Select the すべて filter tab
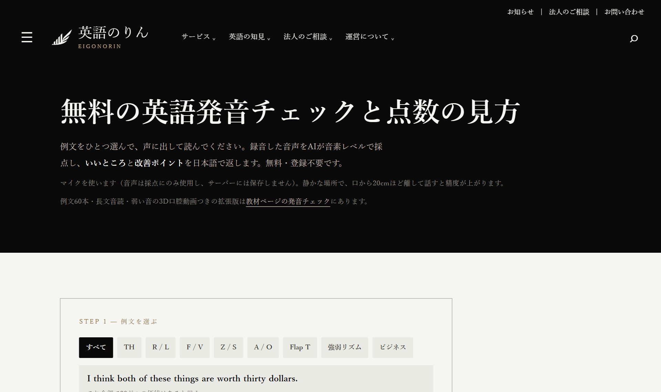661x392 pixels. click(x=96, y=348)
